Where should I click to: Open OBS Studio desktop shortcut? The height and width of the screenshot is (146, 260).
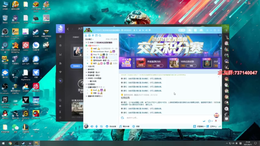coord(5,33)
